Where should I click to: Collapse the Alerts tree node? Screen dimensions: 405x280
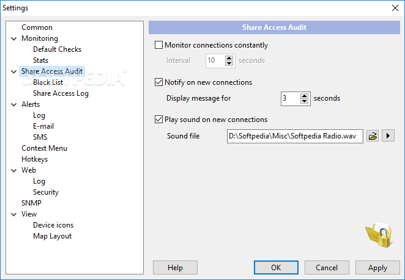(x=14, y=104)
